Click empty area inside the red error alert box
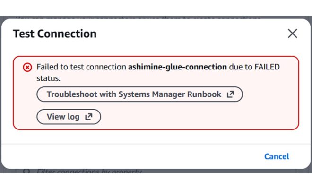The height and width of the screenshot is (189, 312). pyautogui.click(x=213, y=116)
